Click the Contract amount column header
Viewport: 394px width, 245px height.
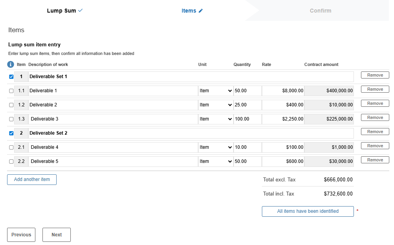coord(321,64)
